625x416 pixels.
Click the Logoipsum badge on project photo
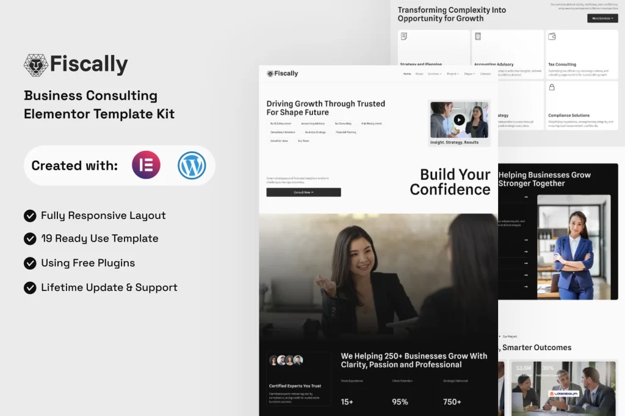pyautogui.click(x=563, y=393)
